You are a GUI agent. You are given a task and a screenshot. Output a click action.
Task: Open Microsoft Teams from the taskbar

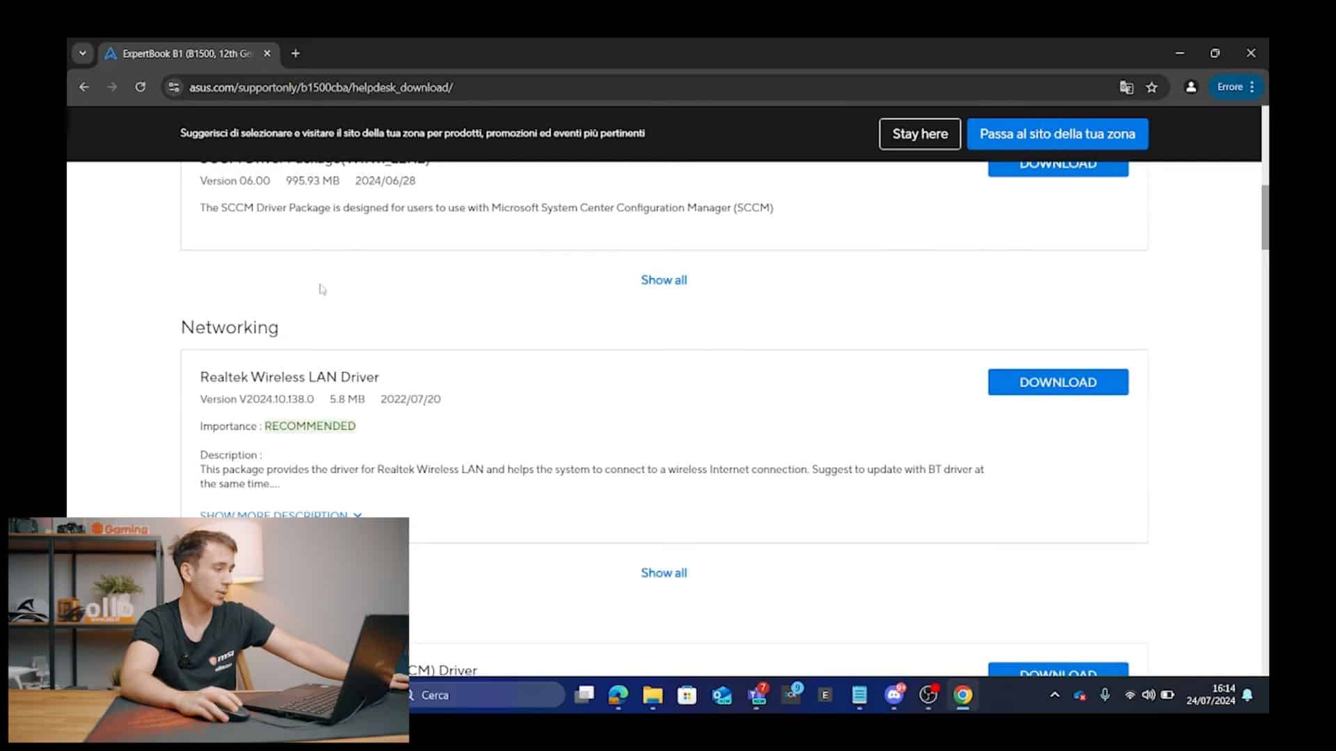click(x=757, y=695)
